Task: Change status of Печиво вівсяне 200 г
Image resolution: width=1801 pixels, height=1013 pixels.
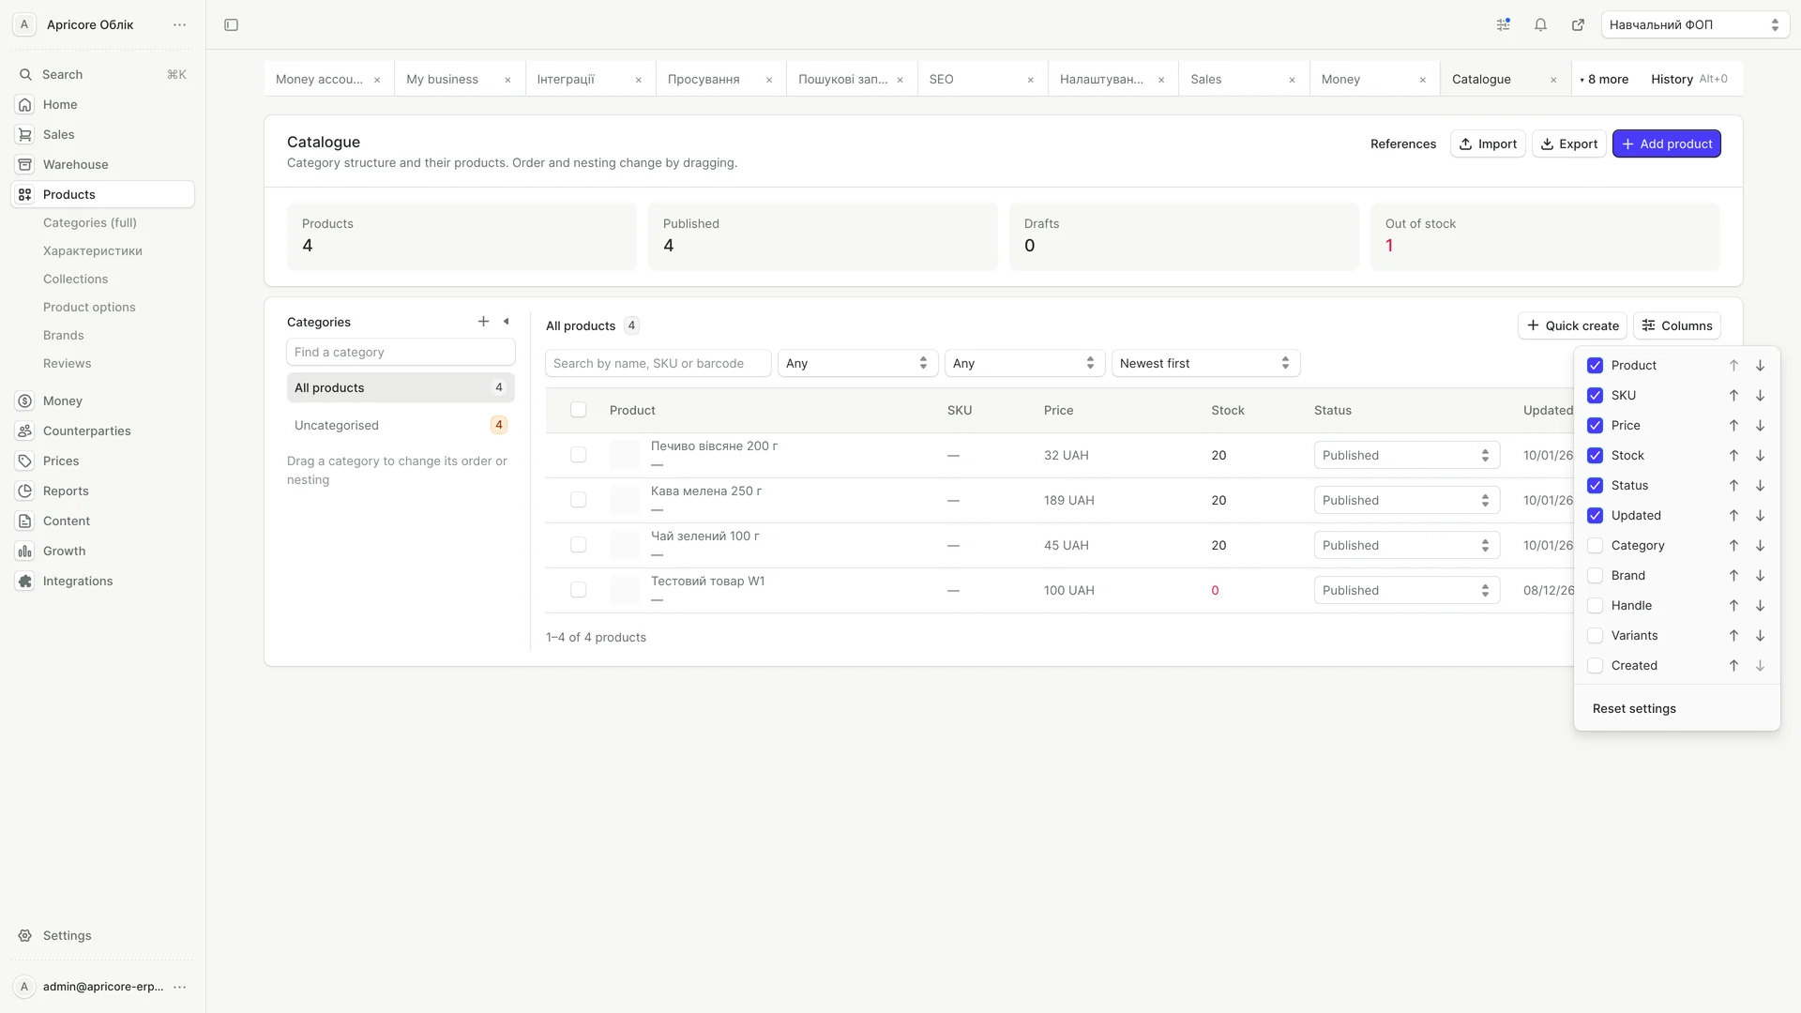Action: pyautogui.click(x=1406, y=455)
